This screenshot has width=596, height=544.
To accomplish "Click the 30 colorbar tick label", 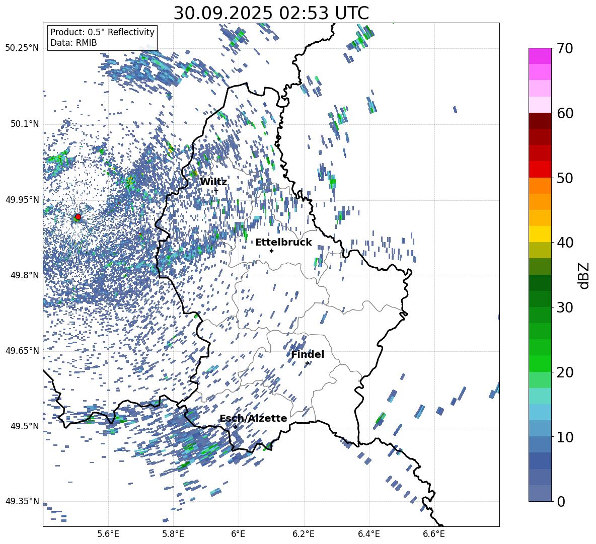I will [565, 307].
